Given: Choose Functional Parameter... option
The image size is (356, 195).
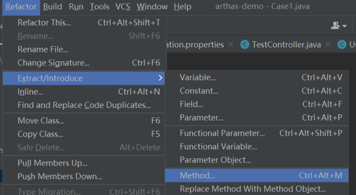Looking at the screenshot, I should click(x=222, y=133).
